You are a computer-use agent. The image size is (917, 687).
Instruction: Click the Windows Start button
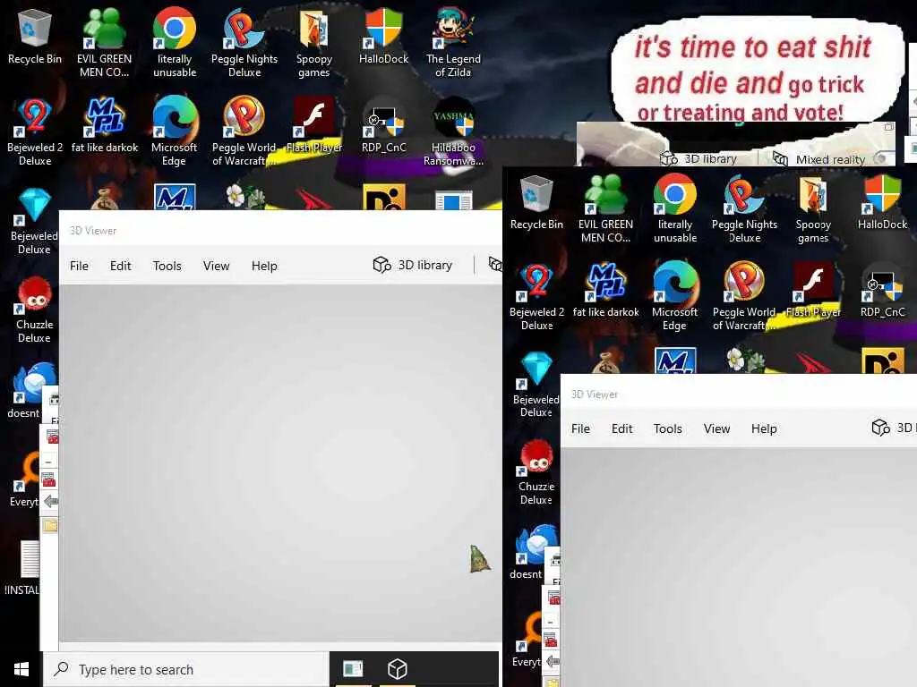pos(21,669)
